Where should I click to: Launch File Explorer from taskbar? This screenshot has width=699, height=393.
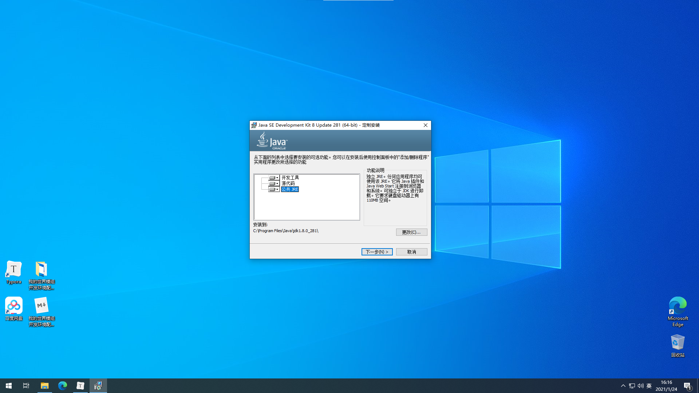pos(44,386)
